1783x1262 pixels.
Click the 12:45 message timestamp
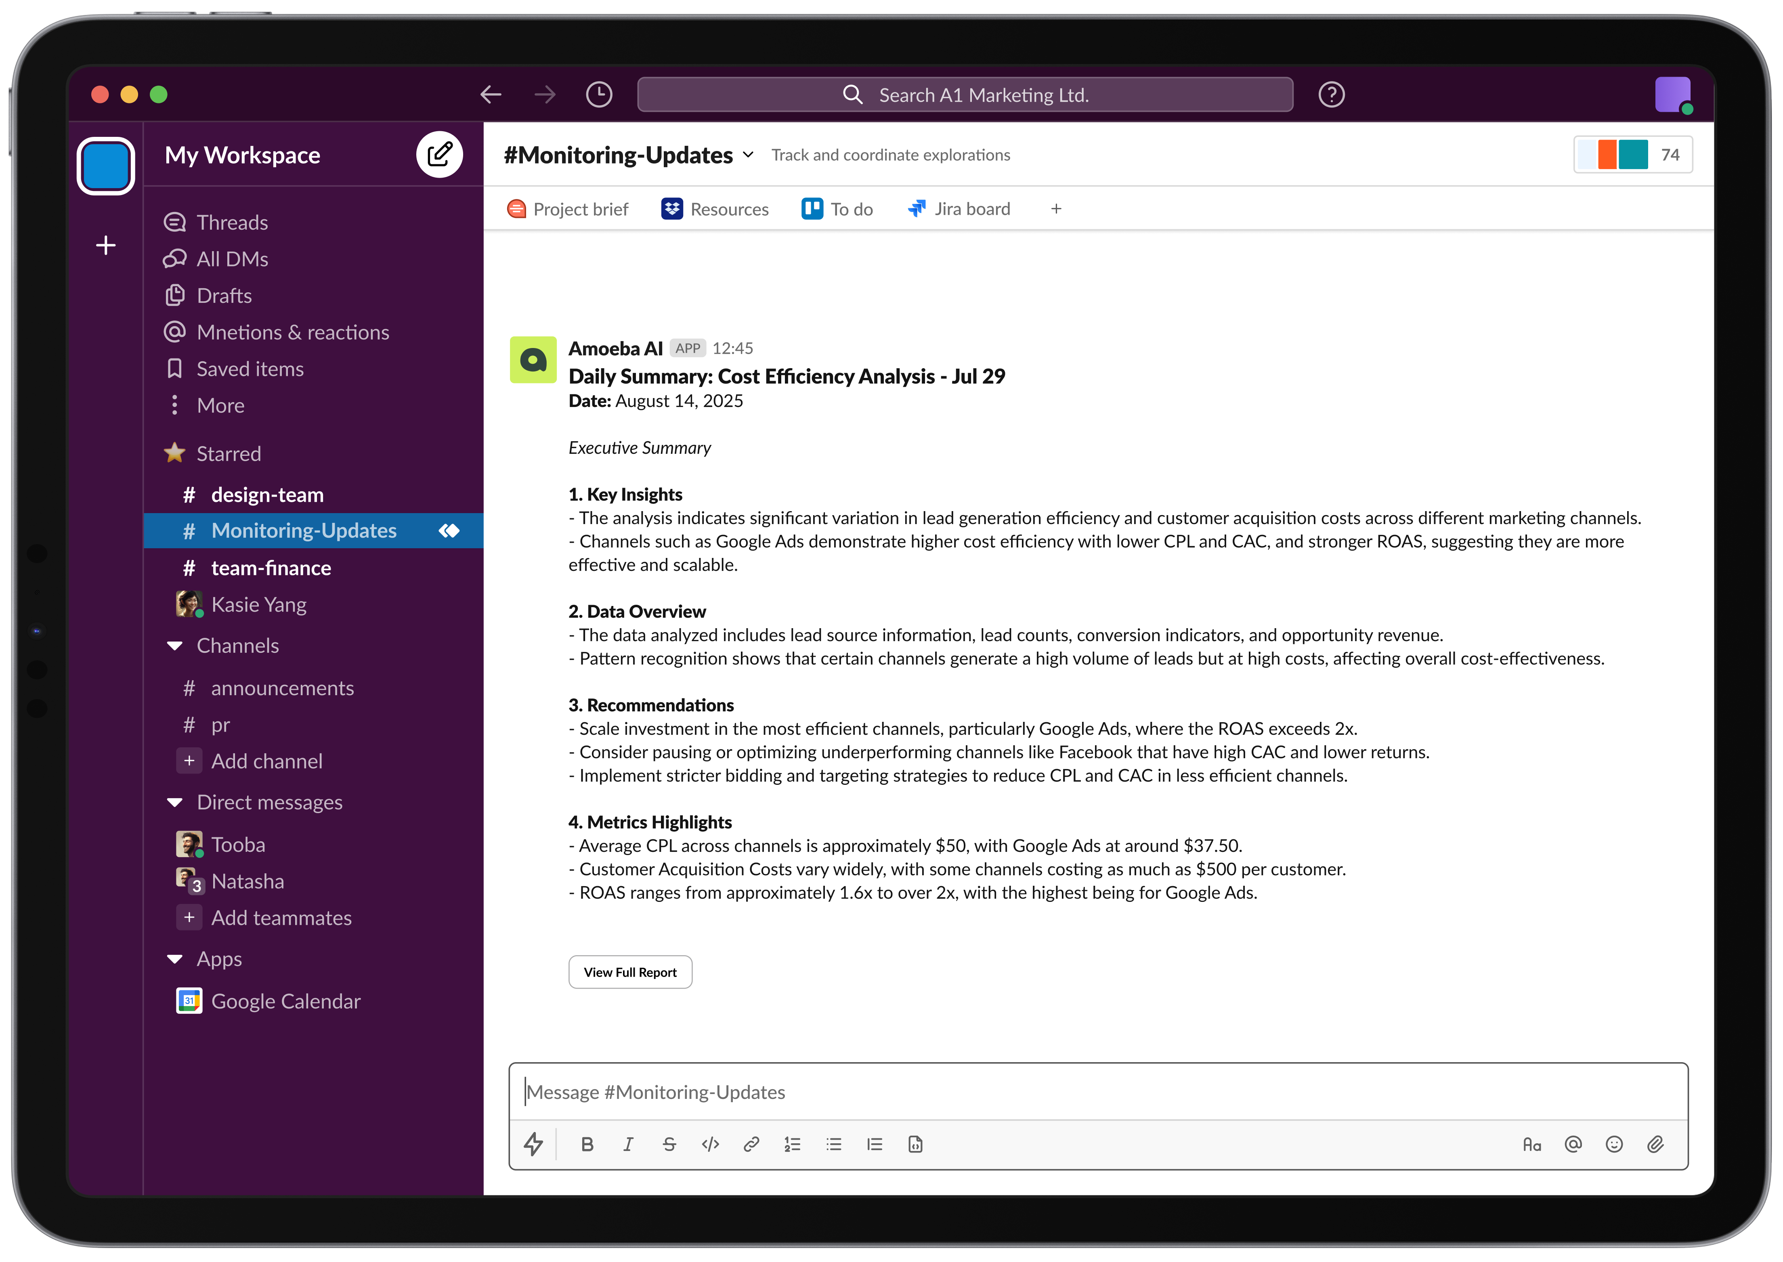732,348
